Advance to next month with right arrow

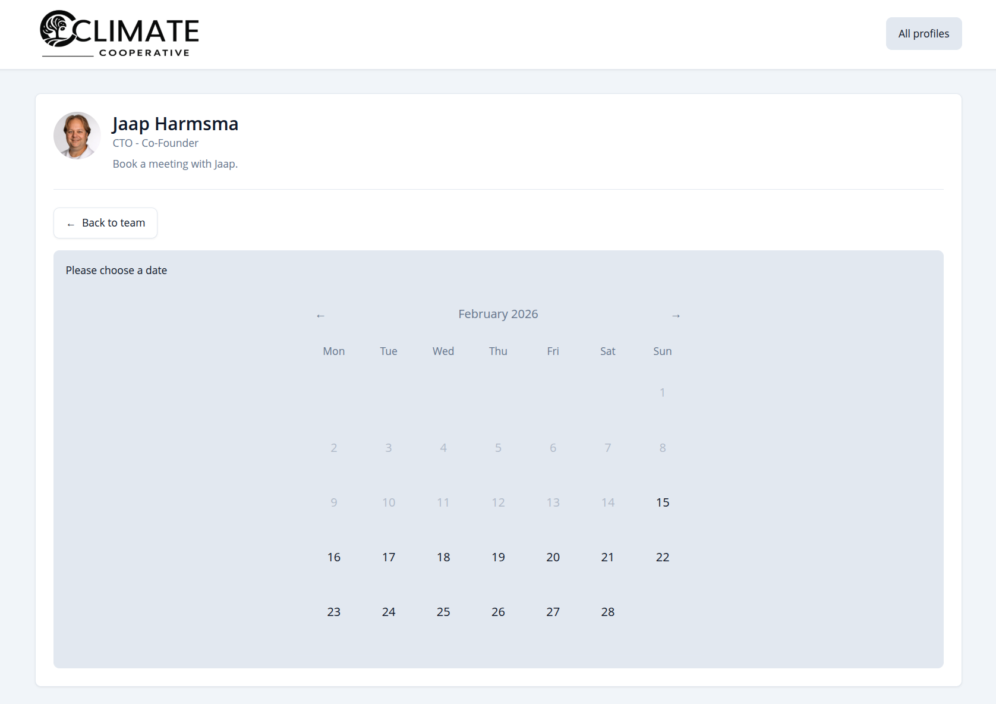coord(676,315)
